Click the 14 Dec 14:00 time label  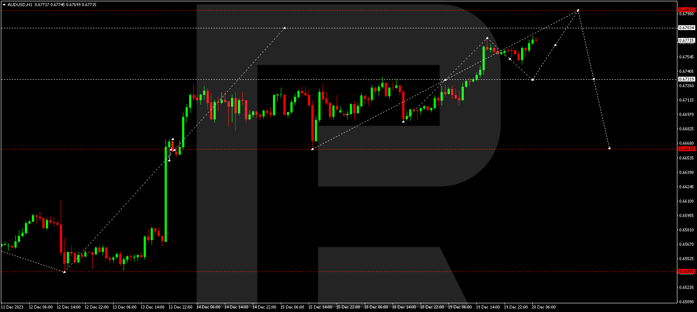click(236, 307)
